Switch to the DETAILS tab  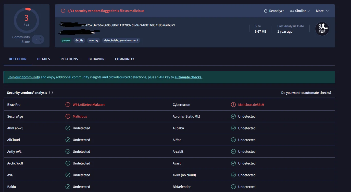coord(44,59)
